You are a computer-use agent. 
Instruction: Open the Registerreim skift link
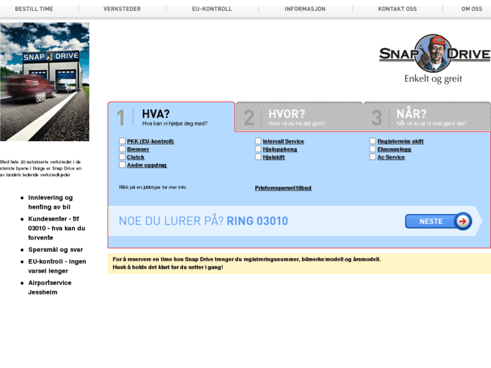click(x=400, y=142)
